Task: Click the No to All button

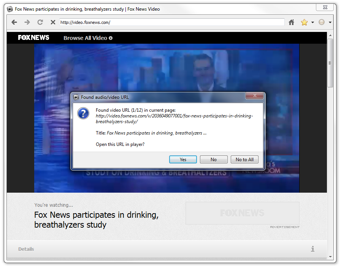Action: [x=244, y=159]
